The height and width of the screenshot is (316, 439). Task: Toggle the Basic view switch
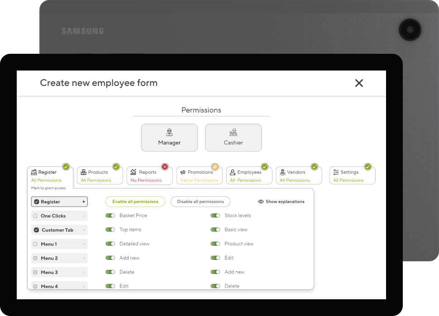coord(215,230)
